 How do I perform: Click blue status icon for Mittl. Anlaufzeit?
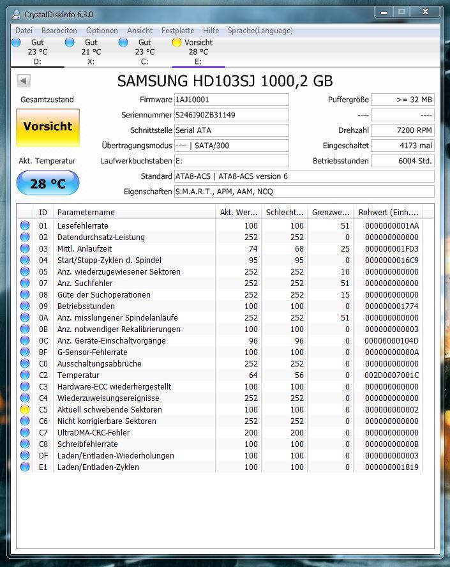[25, 249]
